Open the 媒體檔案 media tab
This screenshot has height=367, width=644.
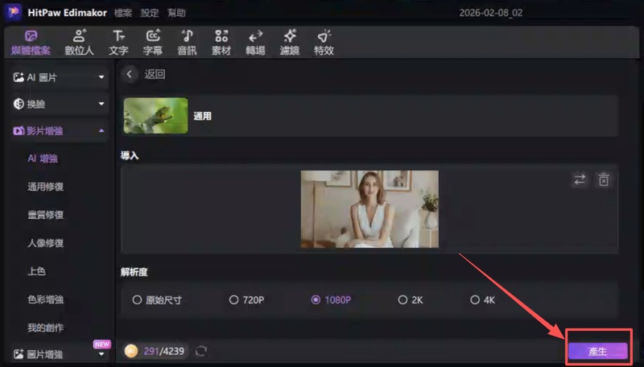31,43
